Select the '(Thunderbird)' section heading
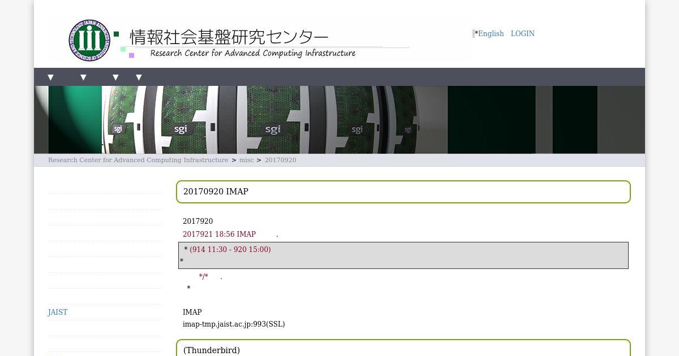Viewport: 679px width, 356px height. pos(212,350)
